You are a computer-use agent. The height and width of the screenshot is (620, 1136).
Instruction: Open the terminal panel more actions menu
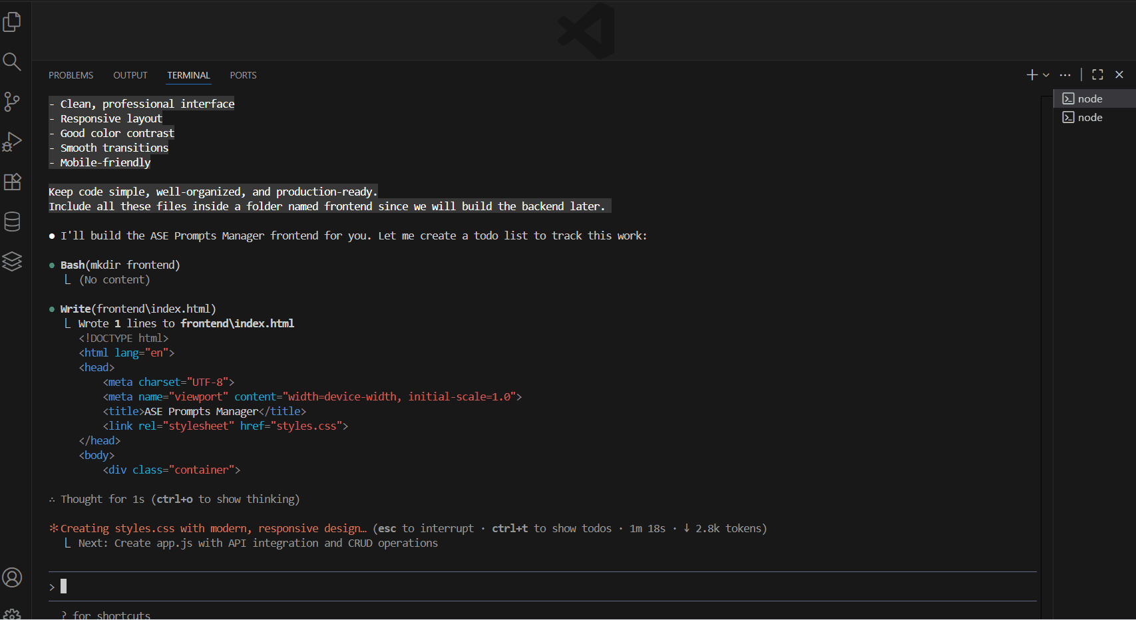(x=1065, y=75)
